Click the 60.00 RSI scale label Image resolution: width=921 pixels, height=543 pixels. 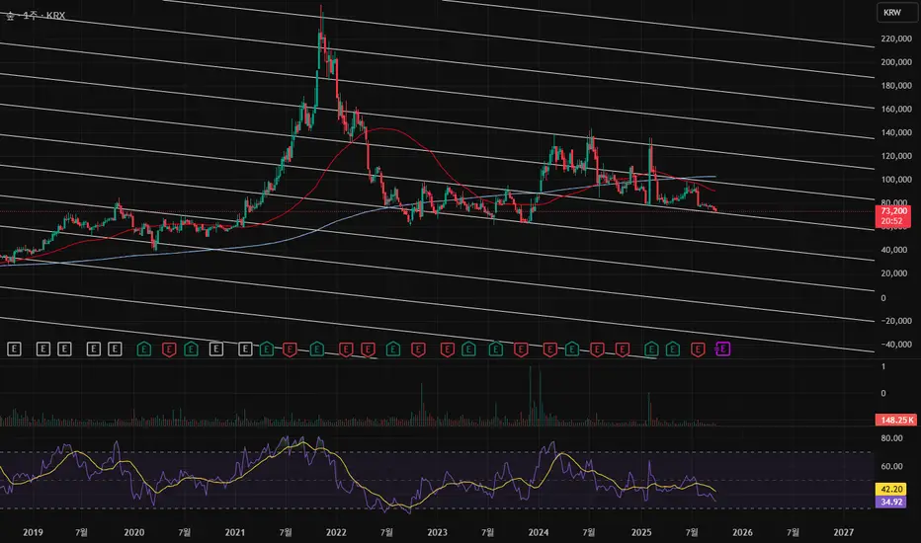pos(891,467)
